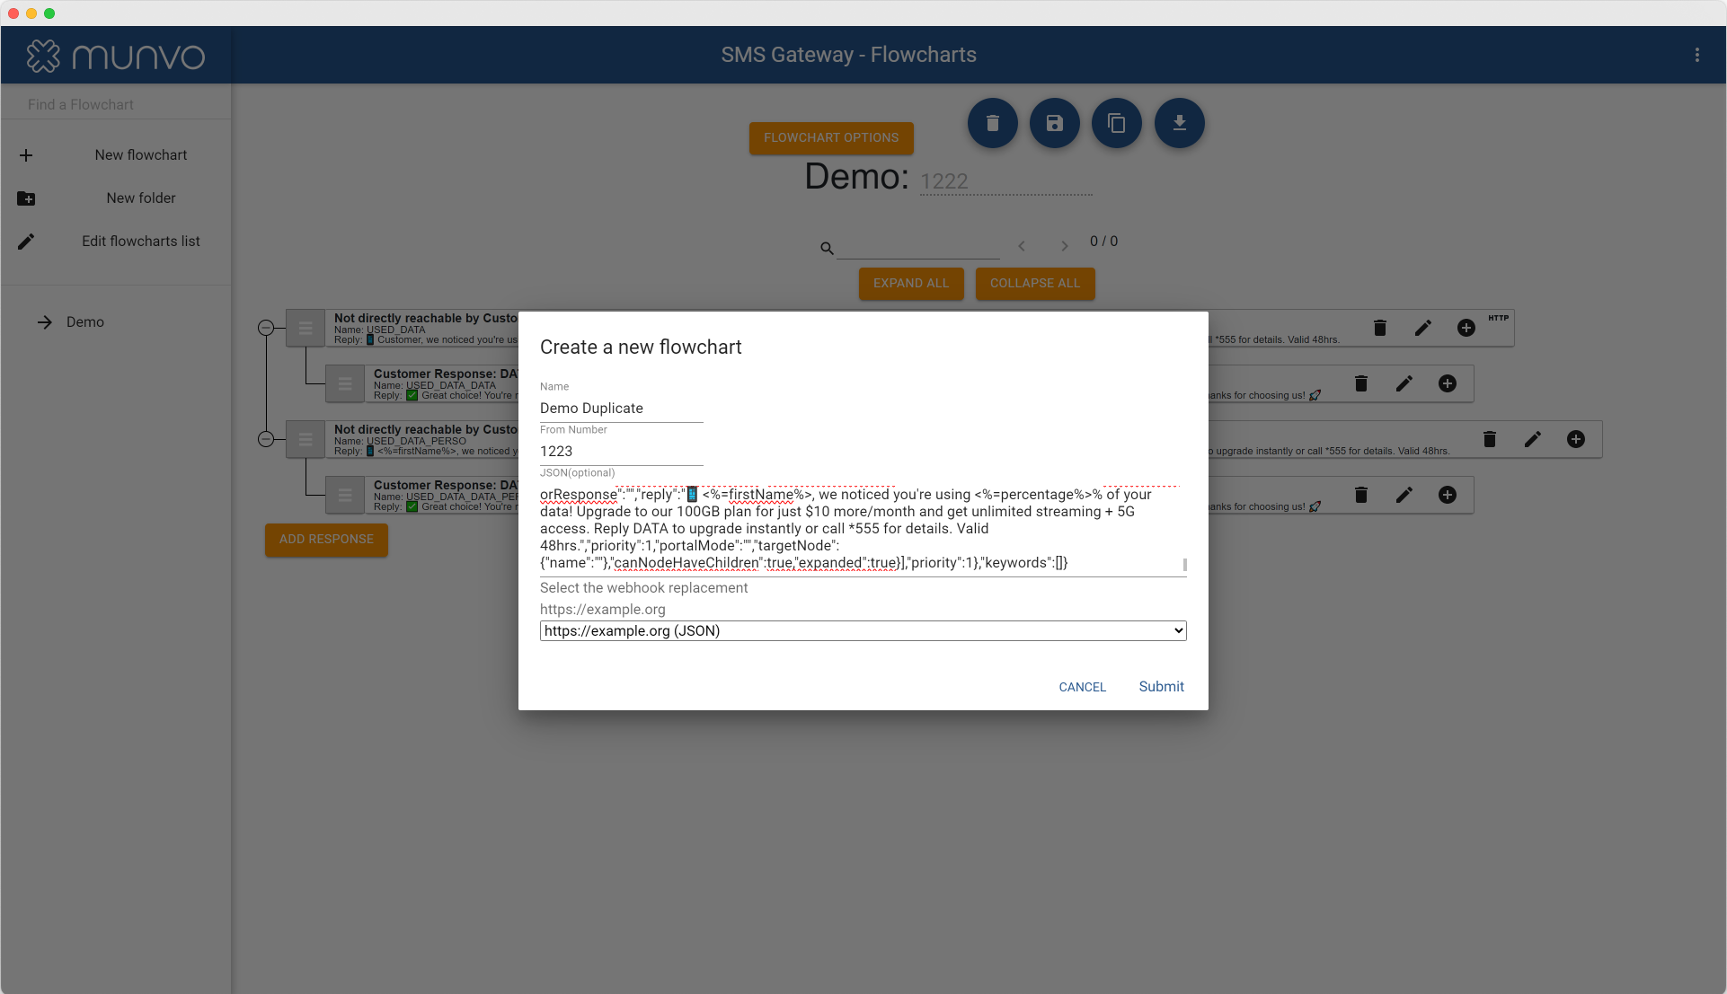1727x994 pixels.
Task: Click the From Number field with 1223
Action: click(621, 452)
